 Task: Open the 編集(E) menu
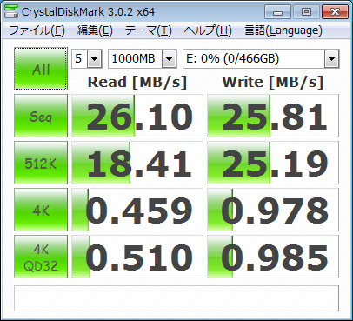[x=95, y=30]
